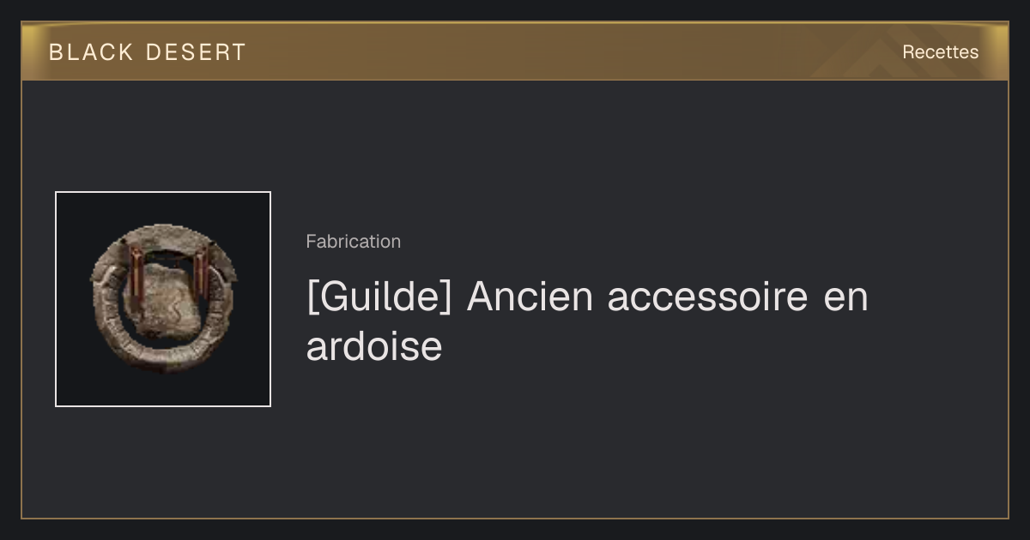Click the word 'accessoire' in the title
The width and height of the screenshot is (1030, 540).
707,297
